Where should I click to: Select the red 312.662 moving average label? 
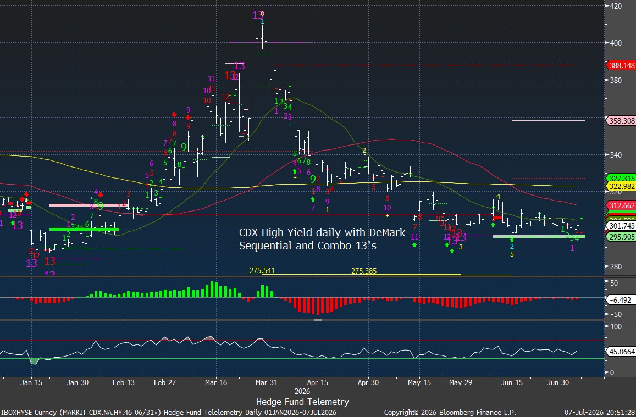(x=621, y=205)
